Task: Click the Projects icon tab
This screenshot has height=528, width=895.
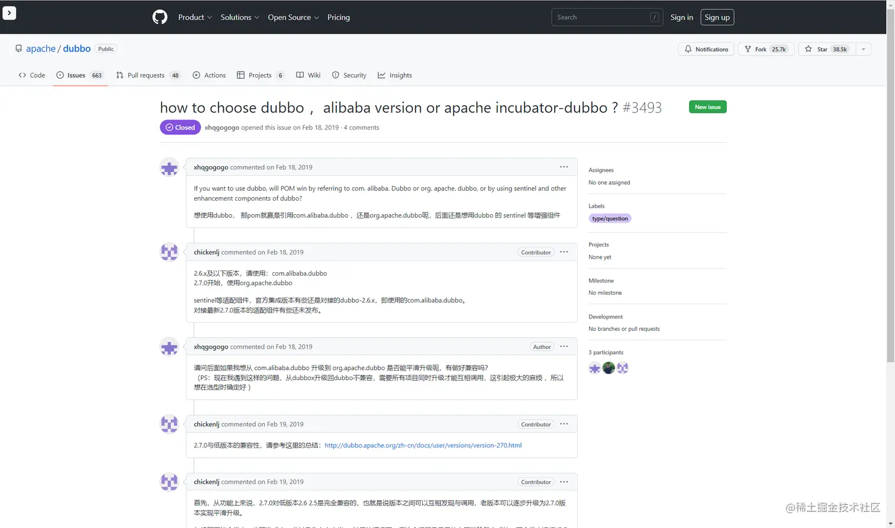Action: (x=240, y=75)
